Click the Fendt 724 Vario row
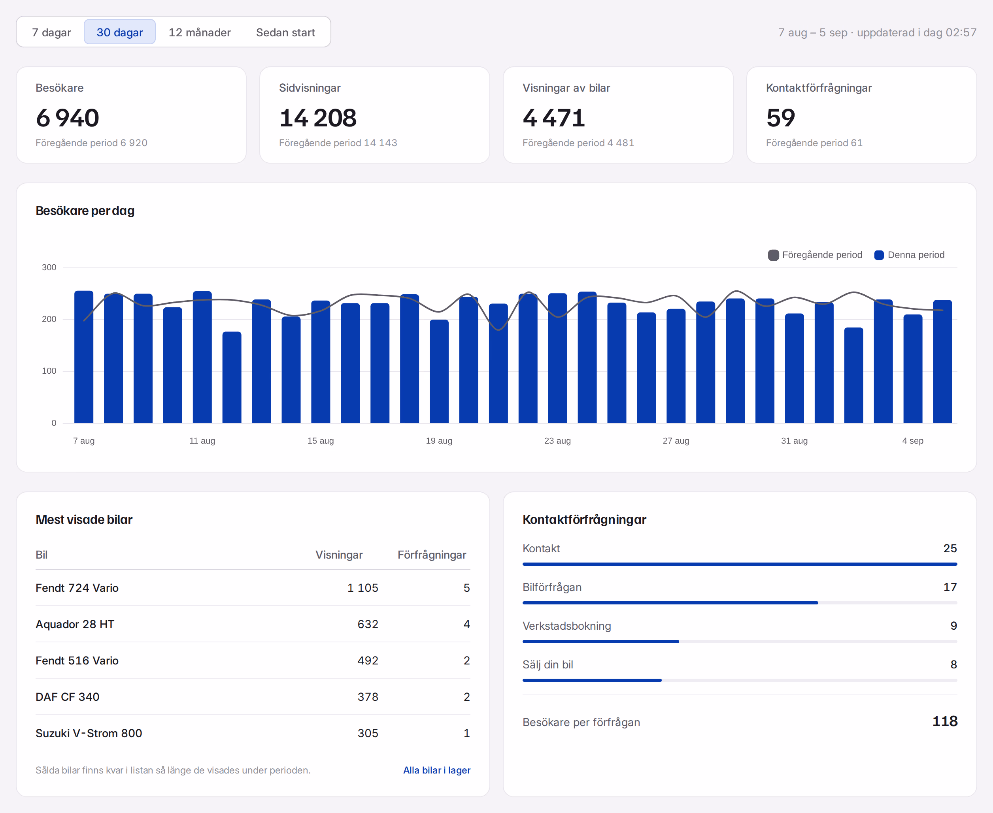Image resolution: width=993 pixels, height=813 pixels. [253, 588]
